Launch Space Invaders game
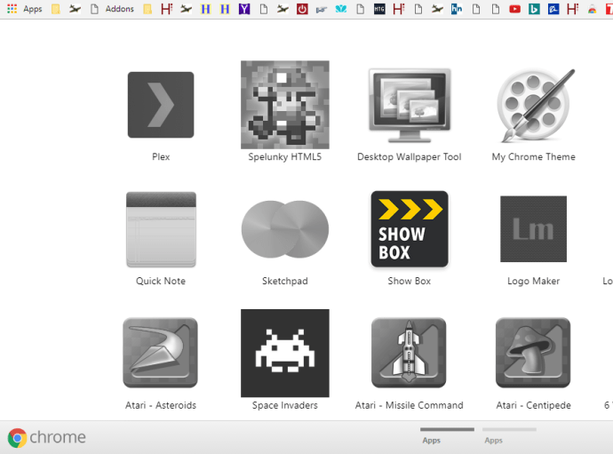613x454 pixels. click(285, 353)
